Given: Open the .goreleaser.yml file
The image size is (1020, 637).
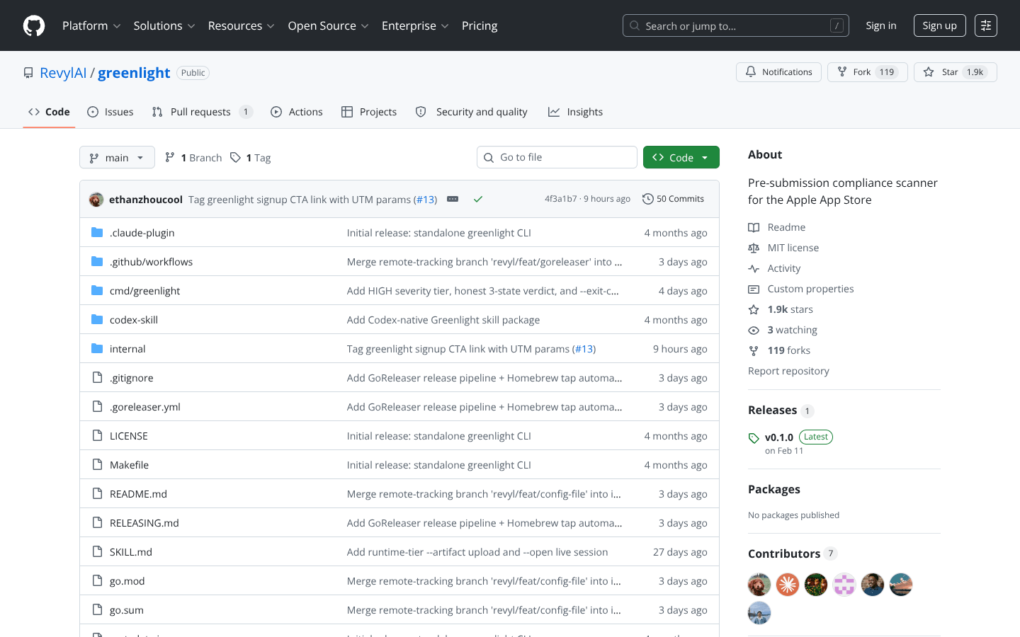Looking at the screenshot, I should (x=145, y=406).
